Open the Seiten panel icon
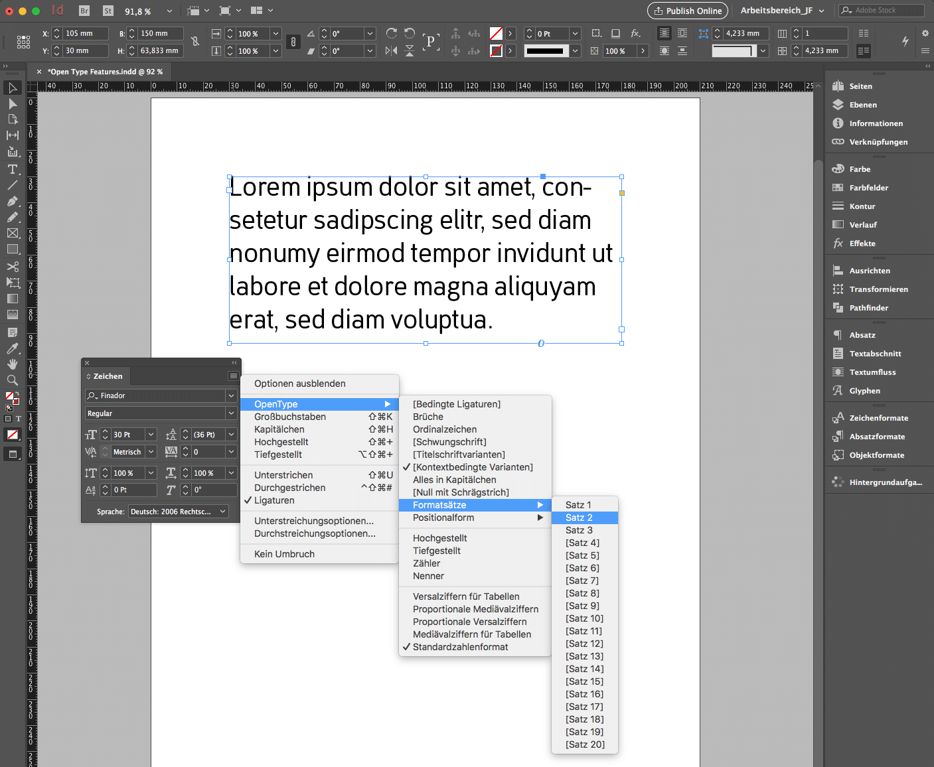The height and width of the screenshot is (767, 934). click(x=838, y=86)
